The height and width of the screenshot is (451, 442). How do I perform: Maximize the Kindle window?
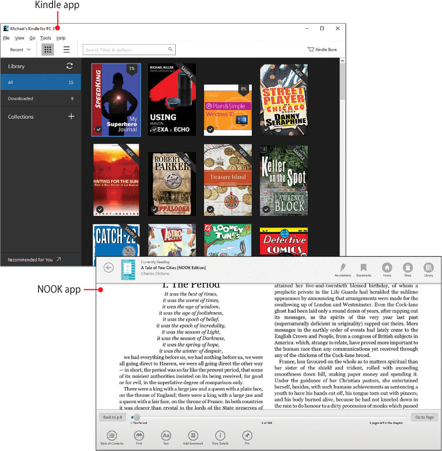point(322,28)
